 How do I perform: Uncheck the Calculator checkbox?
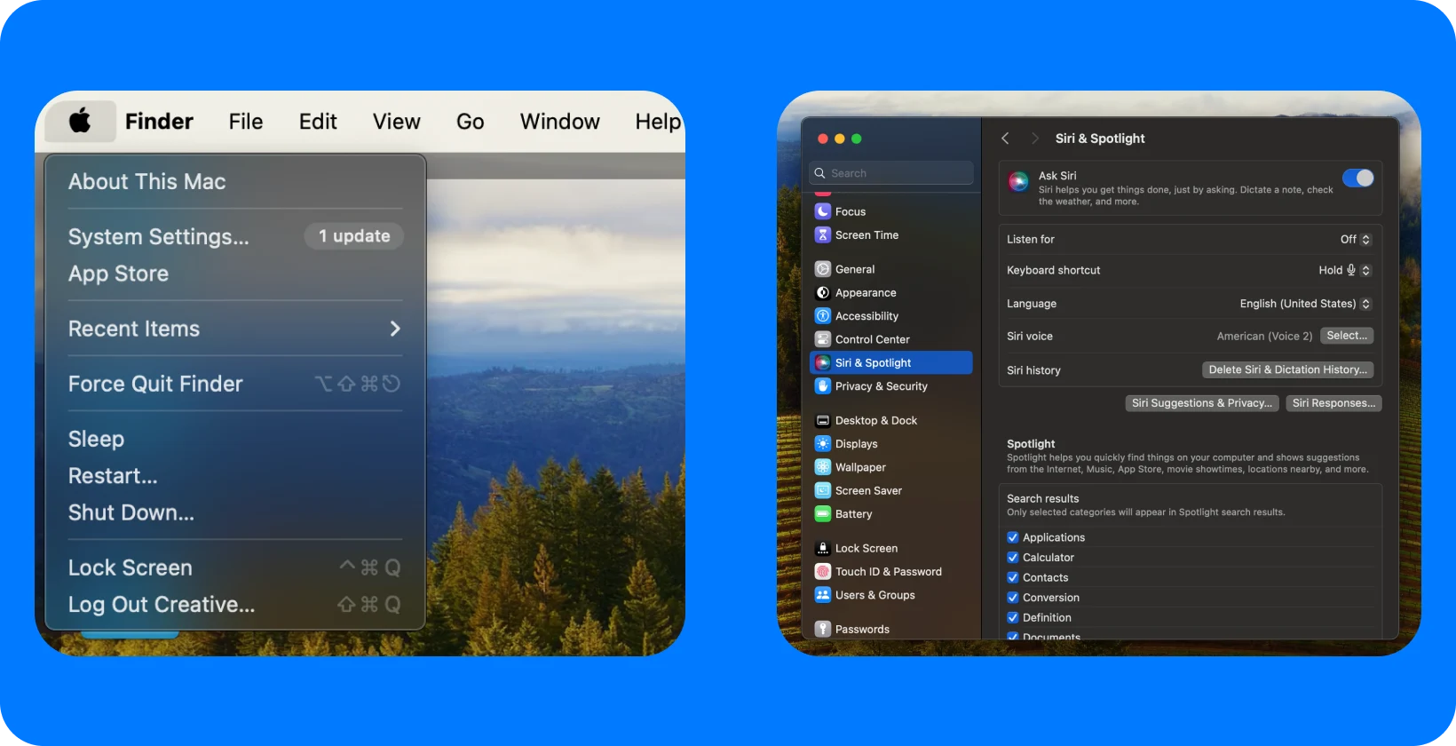pyautogui.click(x=1013, y=558)
